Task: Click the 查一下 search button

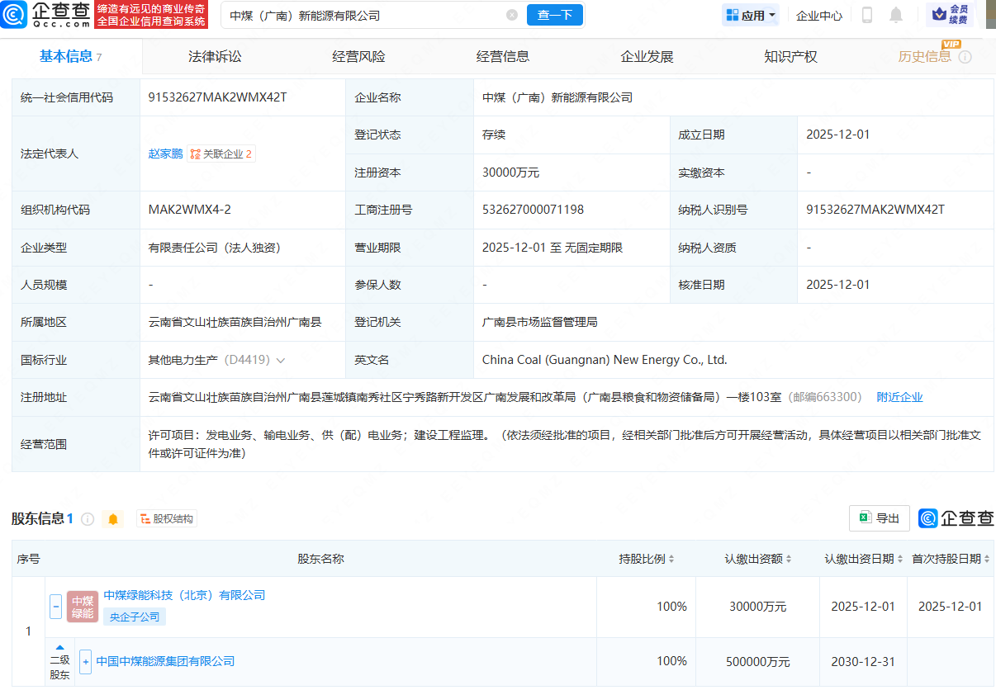Action: [x=554, y=14]
